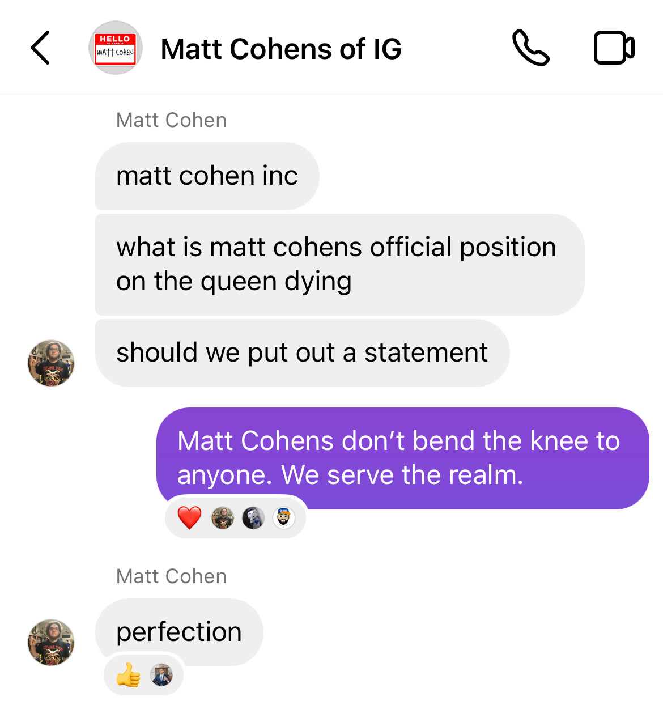Tap the back arrow icon
The width and height of the screenshot is (663, 722).
click(40, 48)
